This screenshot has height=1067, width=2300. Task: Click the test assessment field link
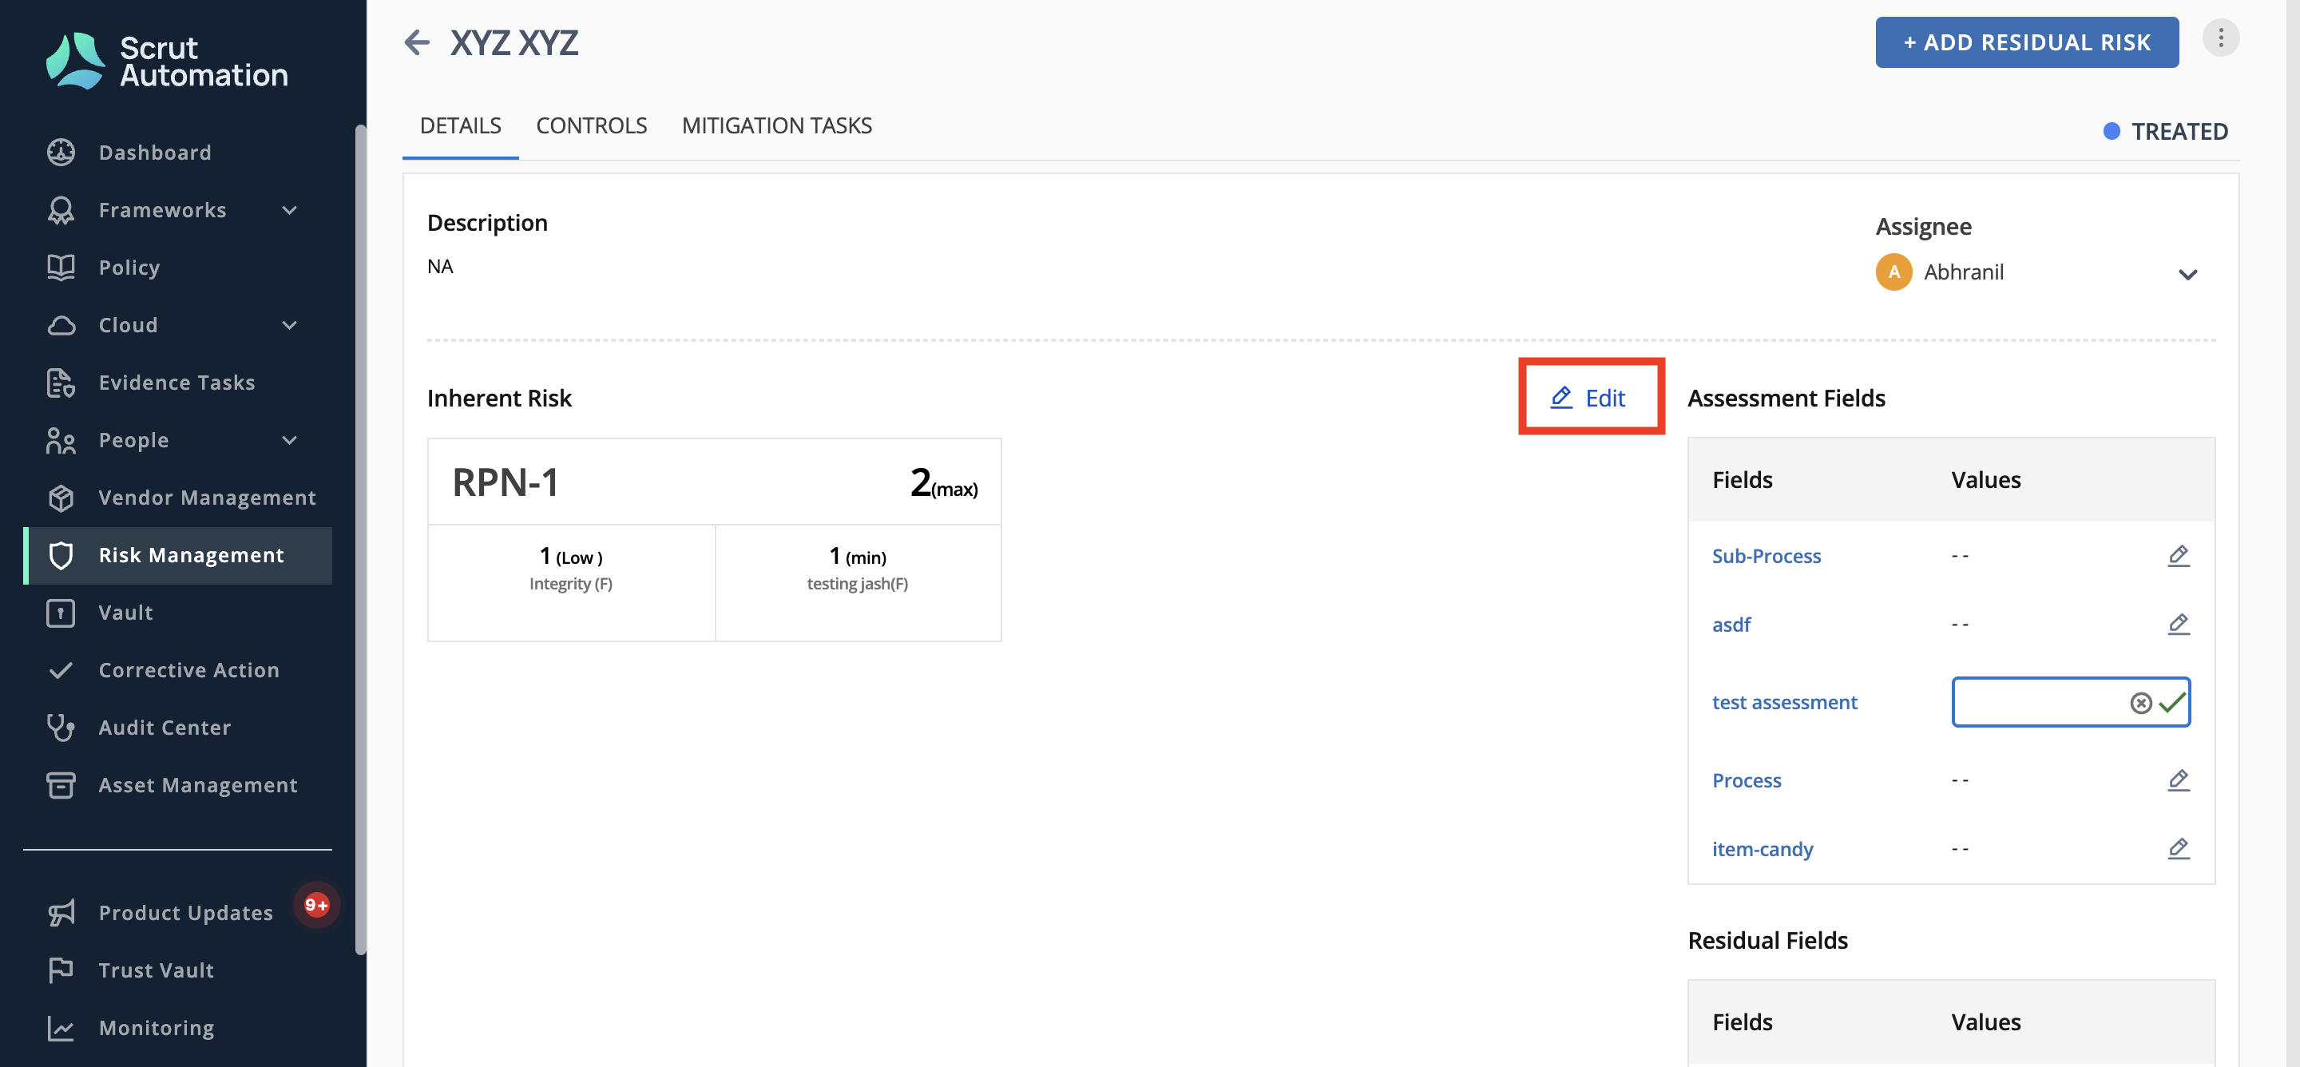click(x=1784, y=702)
